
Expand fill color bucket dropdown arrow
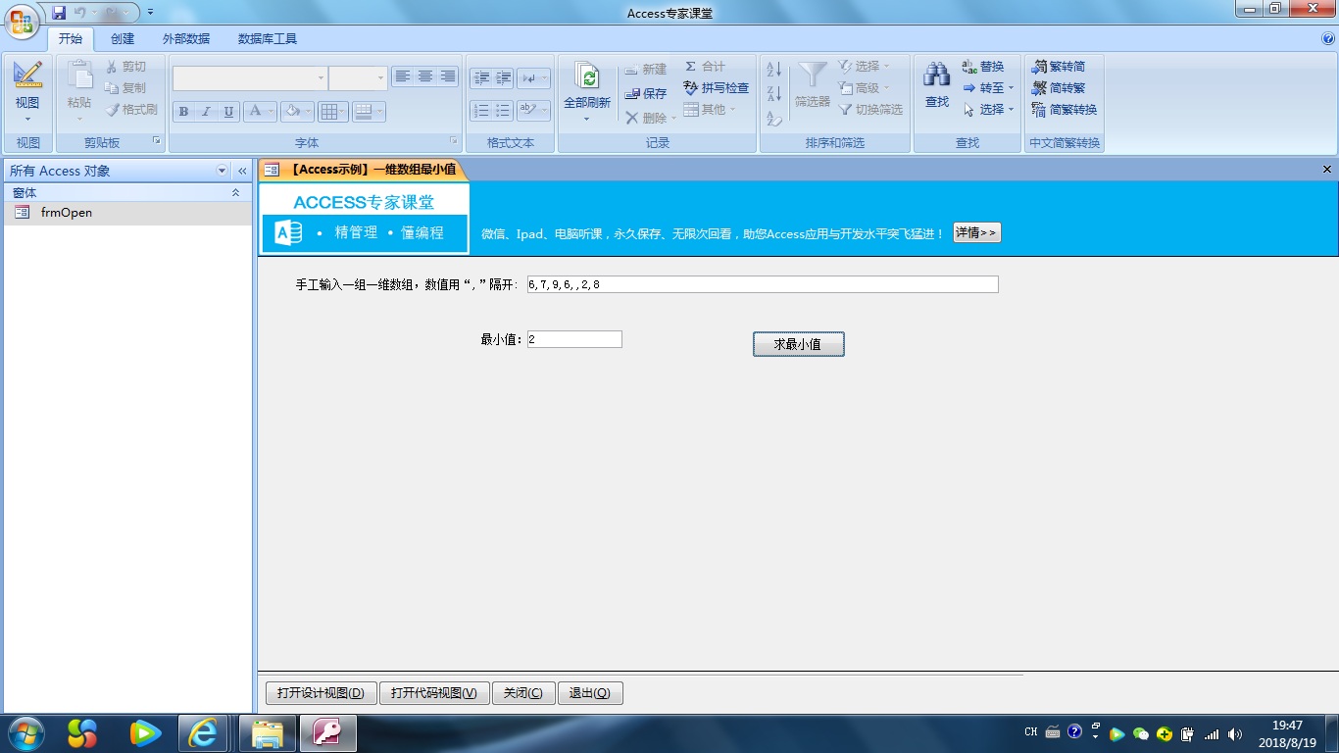pyautogui.click(x=308, y=112)
